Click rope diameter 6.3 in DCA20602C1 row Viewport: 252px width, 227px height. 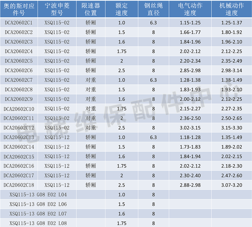click(154, 23)
